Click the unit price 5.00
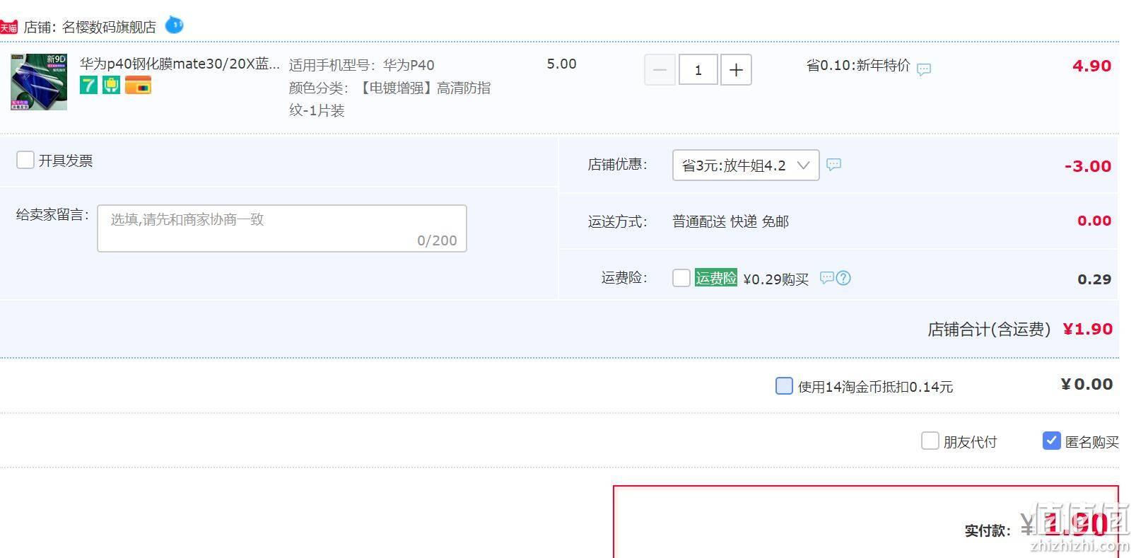The image size is (1136, 558). (x=561, y=64)
